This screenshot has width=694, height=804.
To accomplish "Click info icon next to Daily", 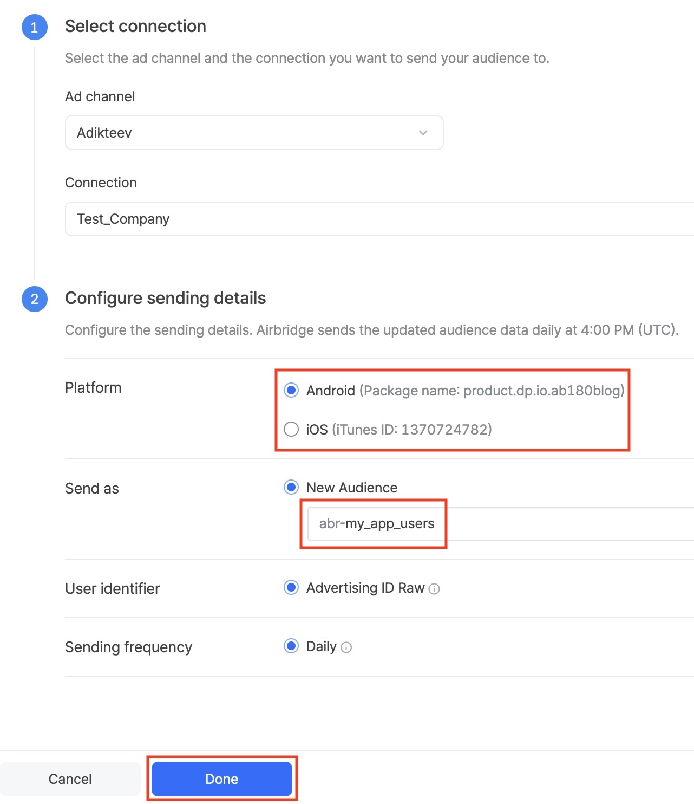I will coord(346,647).
